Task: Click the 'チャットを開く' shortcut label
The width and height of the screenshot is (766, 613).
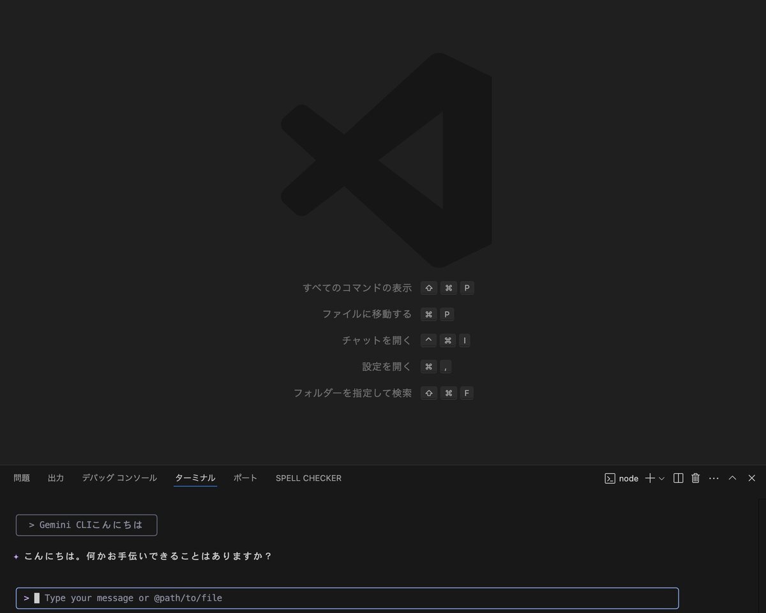Action: pos(377,340)
